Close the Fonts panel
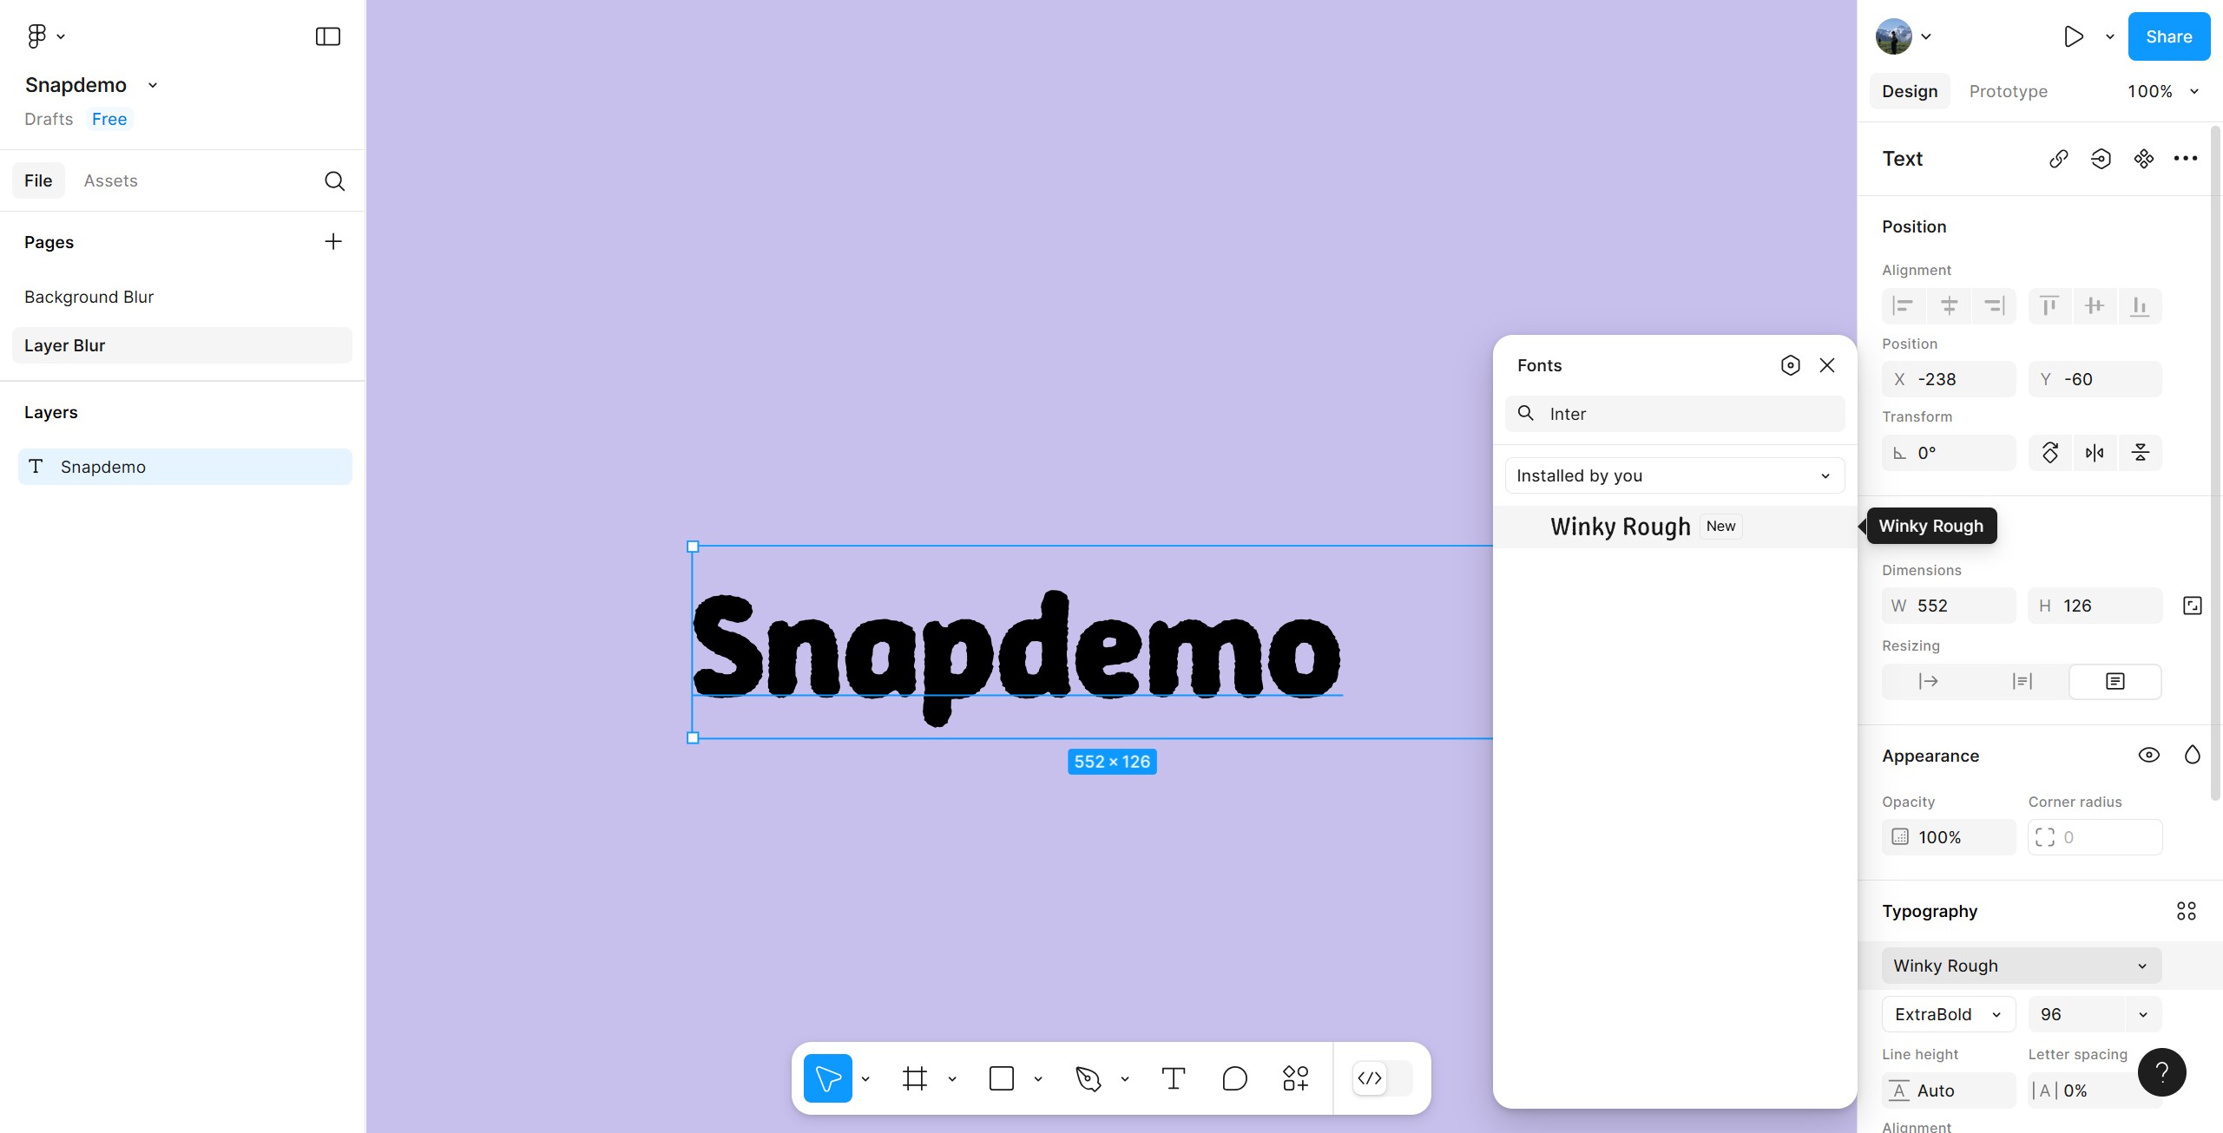Image resolution: width=2223 pixels, height=1133 pixels. tap(1827, 365)
